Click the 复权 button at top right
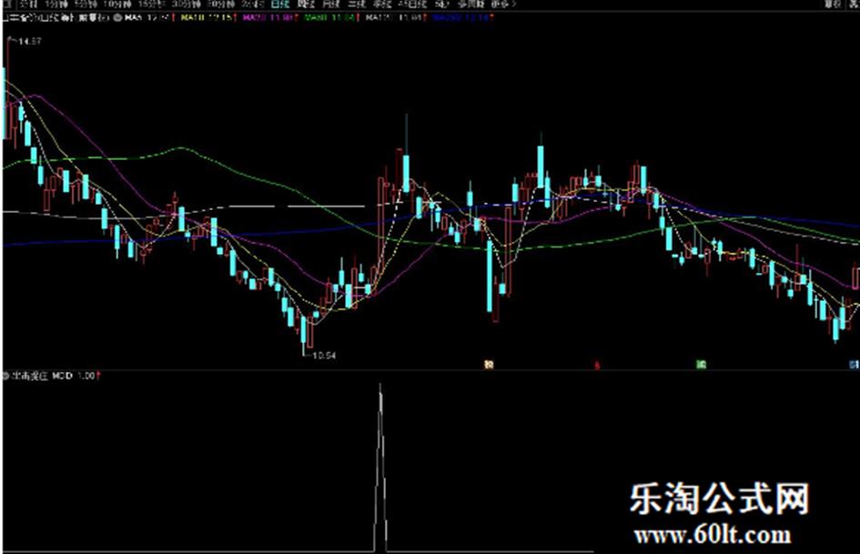Viewport: 860px width, 554px height. 833,4
